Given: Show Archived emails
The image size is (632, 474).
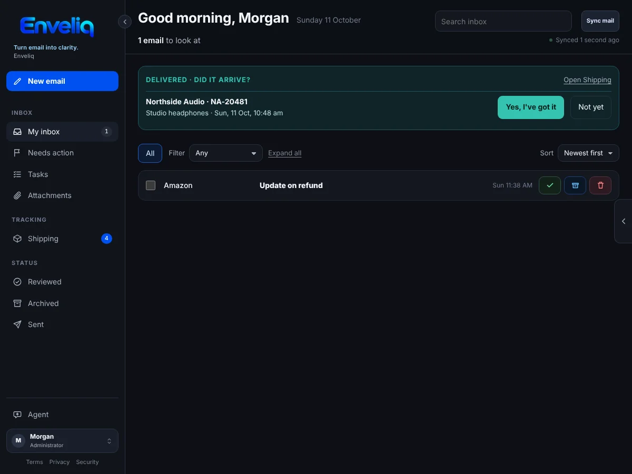Looking at the screenshot, I should click(62, 303).
